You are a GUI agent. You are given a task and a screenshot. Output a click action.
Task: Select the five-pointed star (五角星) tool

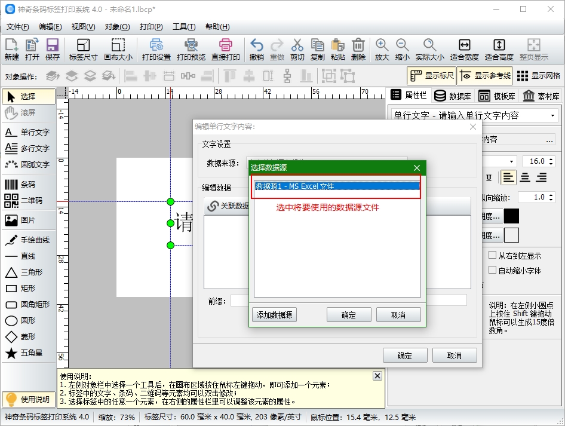click(x=27, y=353)
